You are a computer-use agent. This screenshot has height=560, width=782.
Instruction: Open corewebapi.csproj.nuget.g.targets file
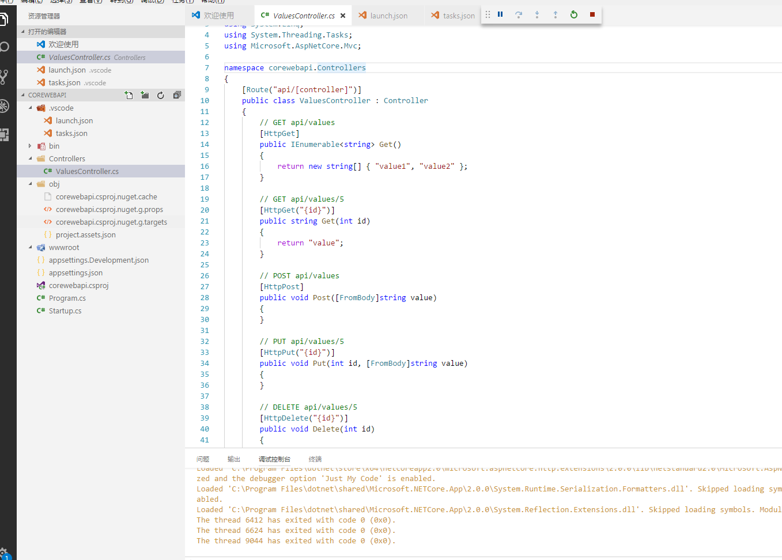101,222
